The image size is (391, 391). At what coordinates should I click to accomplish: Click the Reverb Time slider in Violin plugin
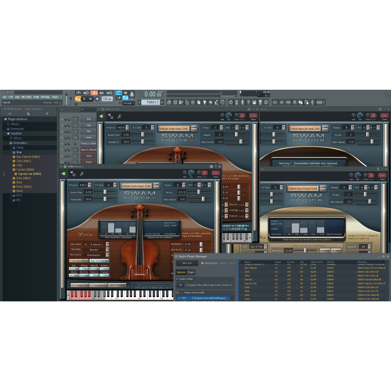[x=100, y=192]
